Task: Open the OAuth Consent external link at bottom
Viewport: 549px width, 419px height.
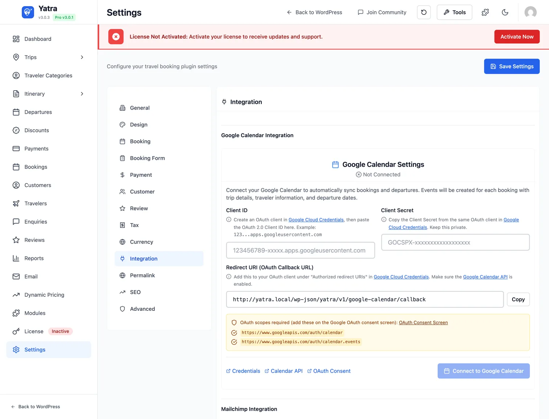Action: tap(329, 371)
